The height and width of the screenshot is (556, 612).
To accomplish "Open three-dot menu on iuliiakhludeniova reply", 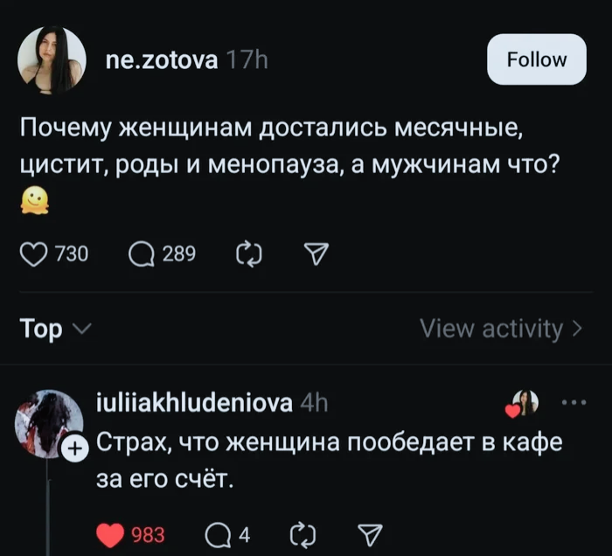I will (574, 403).
